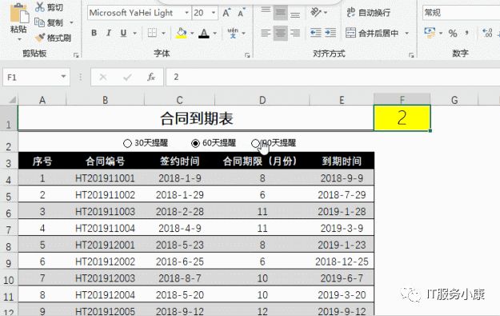This screenshot has width=500, height=316.
Task: Decrease font size with the small A
Action: click(x=242, y=13)
